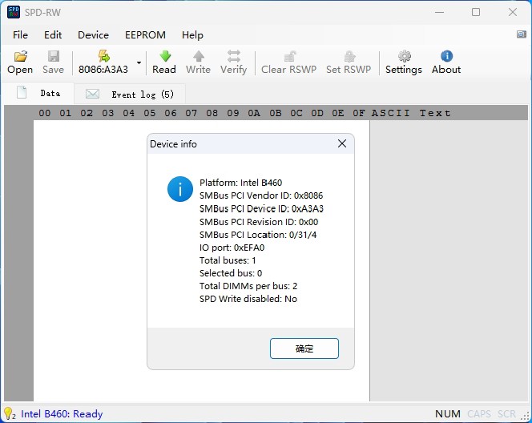
Task: Click the Verify compare arrows icon
Action: tap(233, 56)
